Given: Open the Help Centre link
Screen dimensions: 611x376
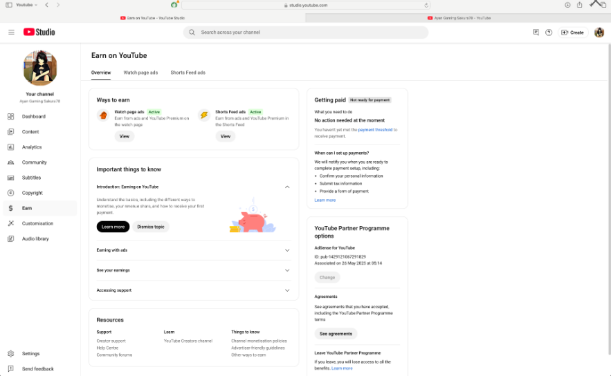Looking at the screenshot, I should (x=107, y=348).
